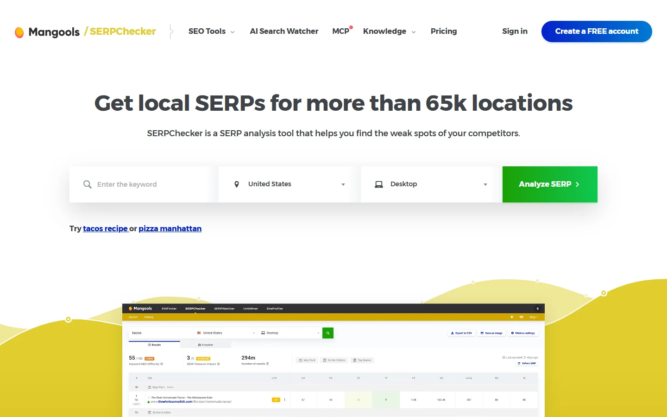Try the tacos recipe example link
667x417 pixels.
(x=106, y=228)
